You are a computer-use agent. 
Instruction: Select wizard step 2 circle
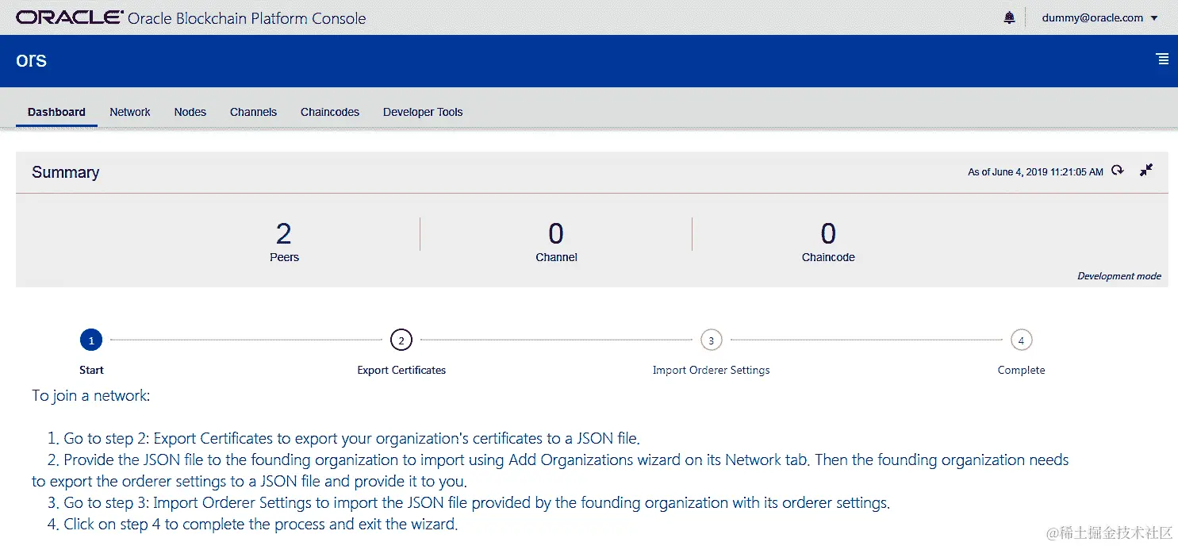pos(401,340)
